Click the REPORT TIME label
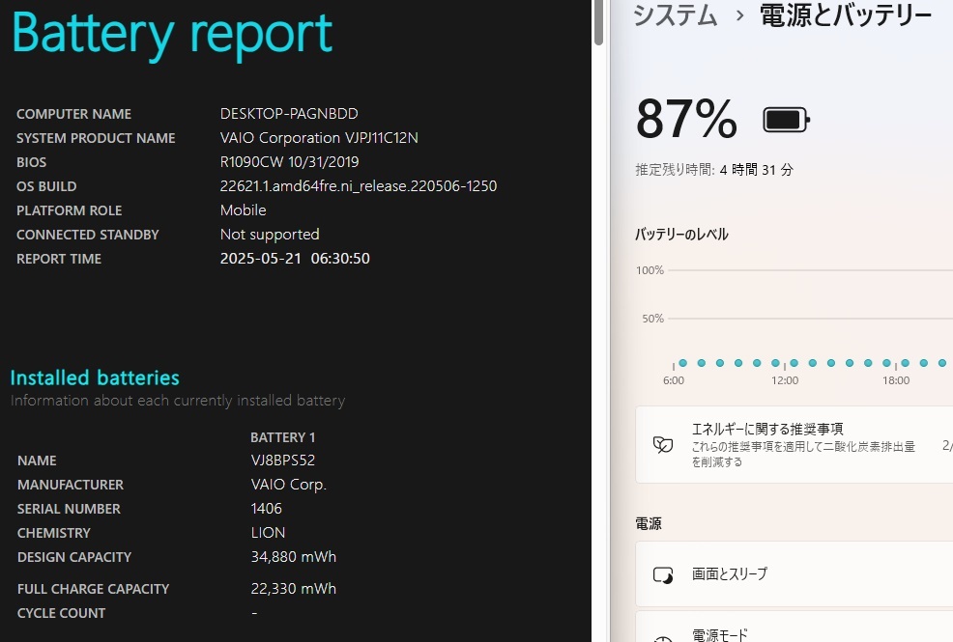Screen dimensions: 953x642 pos(59,259)
